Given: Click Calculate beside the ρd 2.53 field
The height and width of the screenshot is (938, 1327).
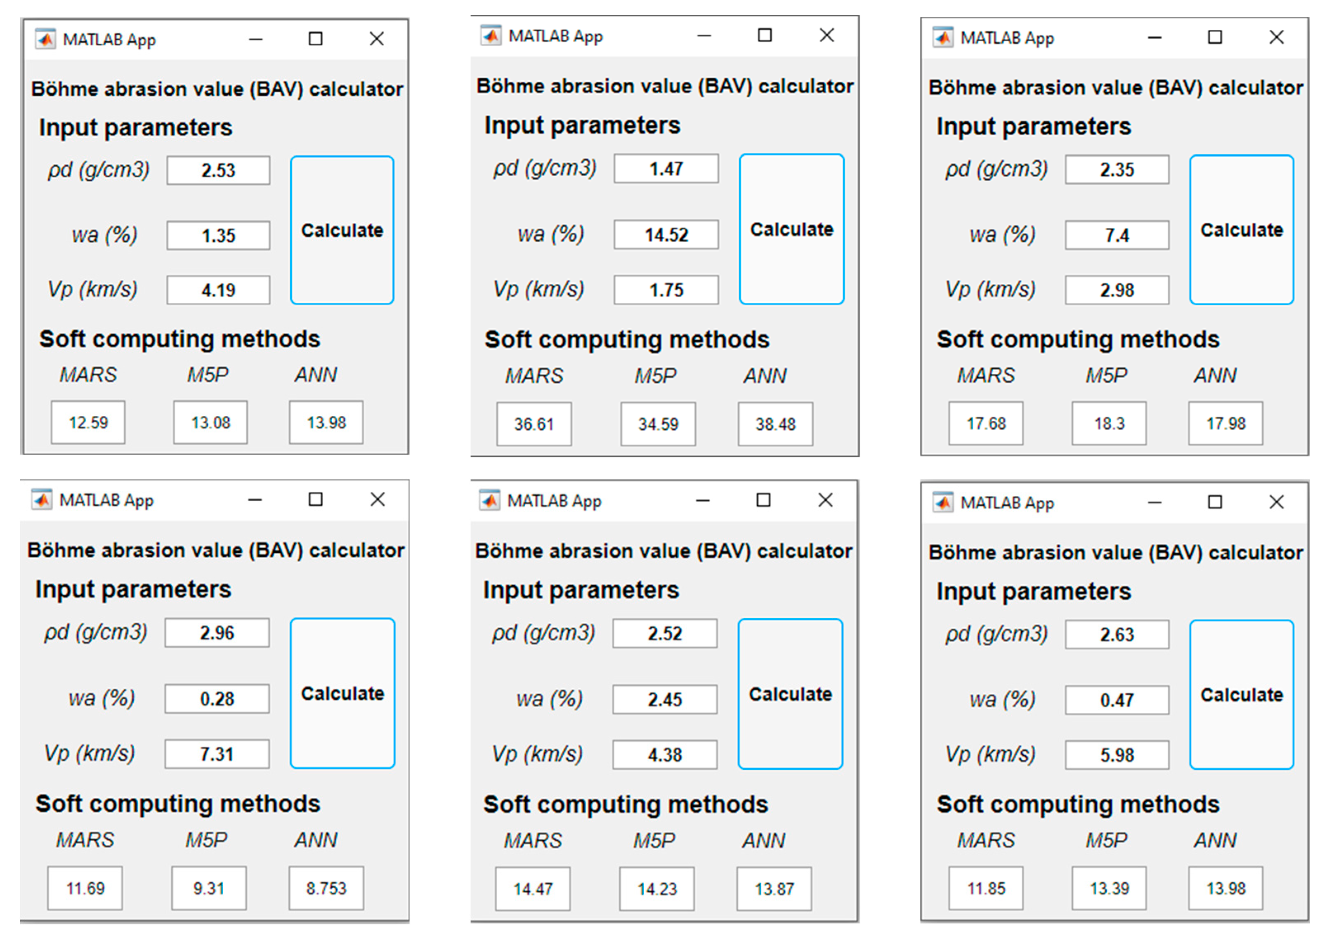Looking at the screenshot, I should (x=342, y=230).
